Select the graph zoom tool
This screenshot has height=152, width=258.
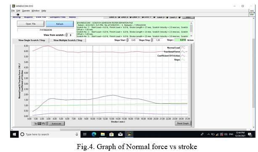(39, 123)
